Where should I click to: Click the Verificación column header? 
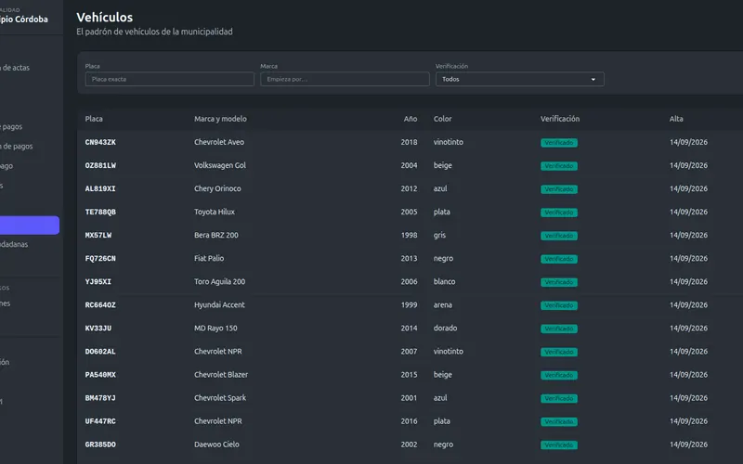click(560, 119)
